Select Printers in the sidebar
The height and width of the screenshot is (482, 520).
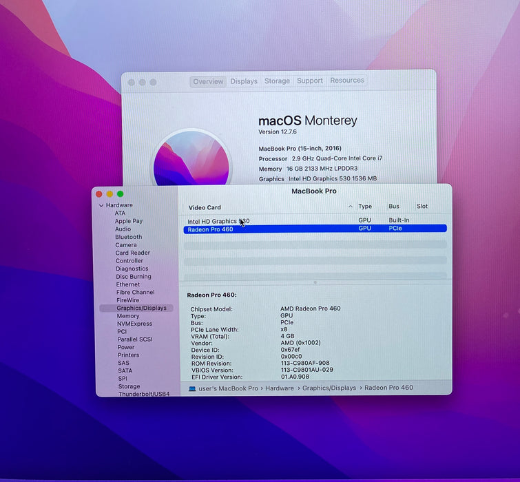(x=129, y=355)
